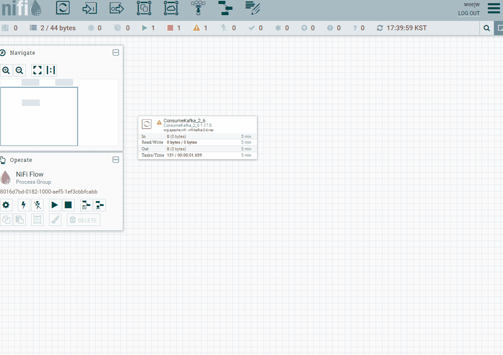Select the Label toolbar icon
503x355 pixels.
252,8
